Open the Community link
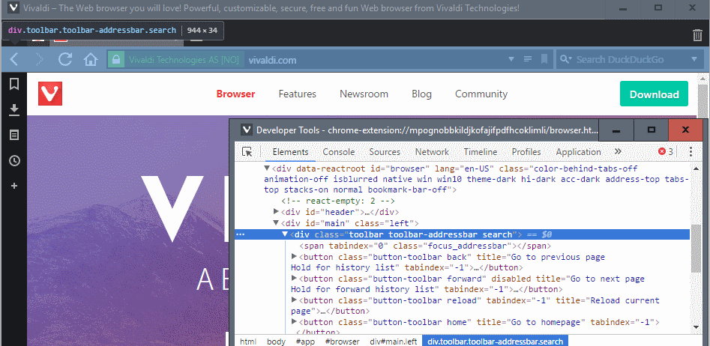 481,94
